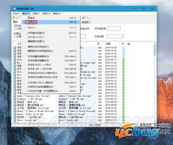Viewport: 173px width, 145px height.
Task: Select 调用文本文件命名(T) menu entry
Action: click(x=51, y=47)
